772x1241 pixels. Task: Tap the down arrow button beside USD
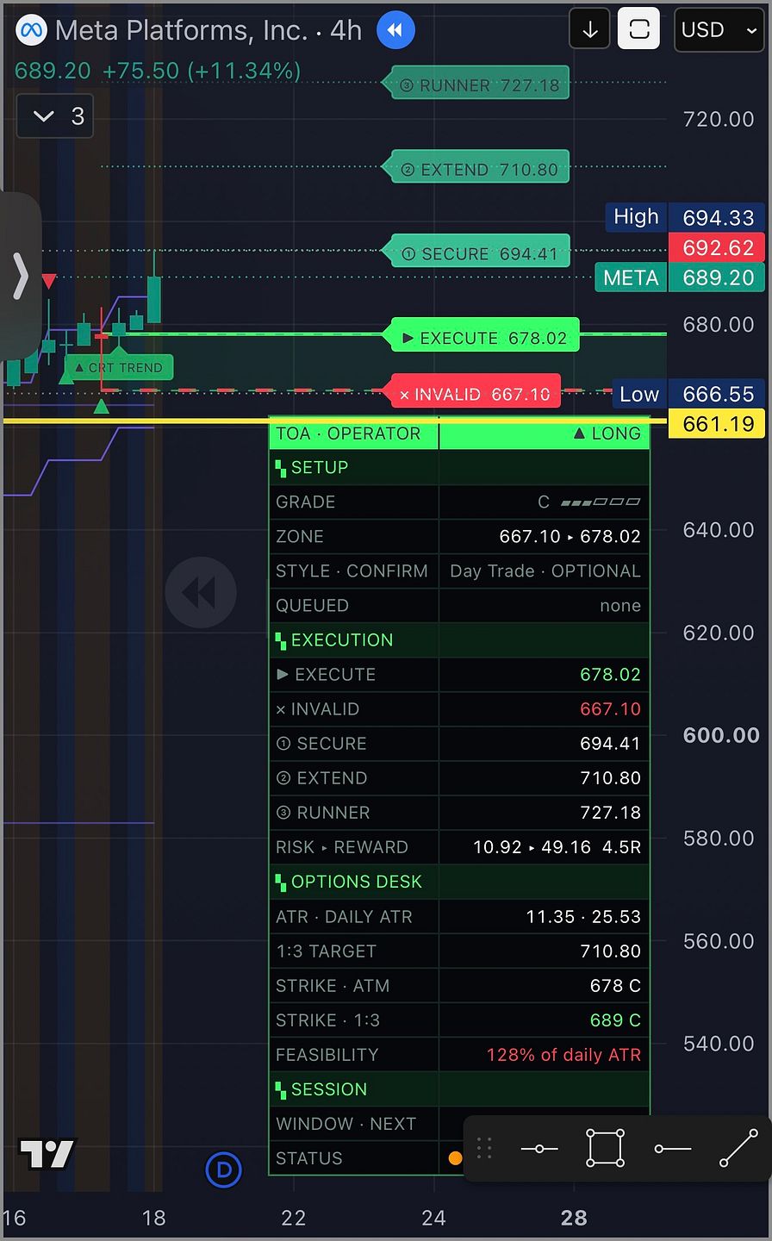[x=590, y=30]
